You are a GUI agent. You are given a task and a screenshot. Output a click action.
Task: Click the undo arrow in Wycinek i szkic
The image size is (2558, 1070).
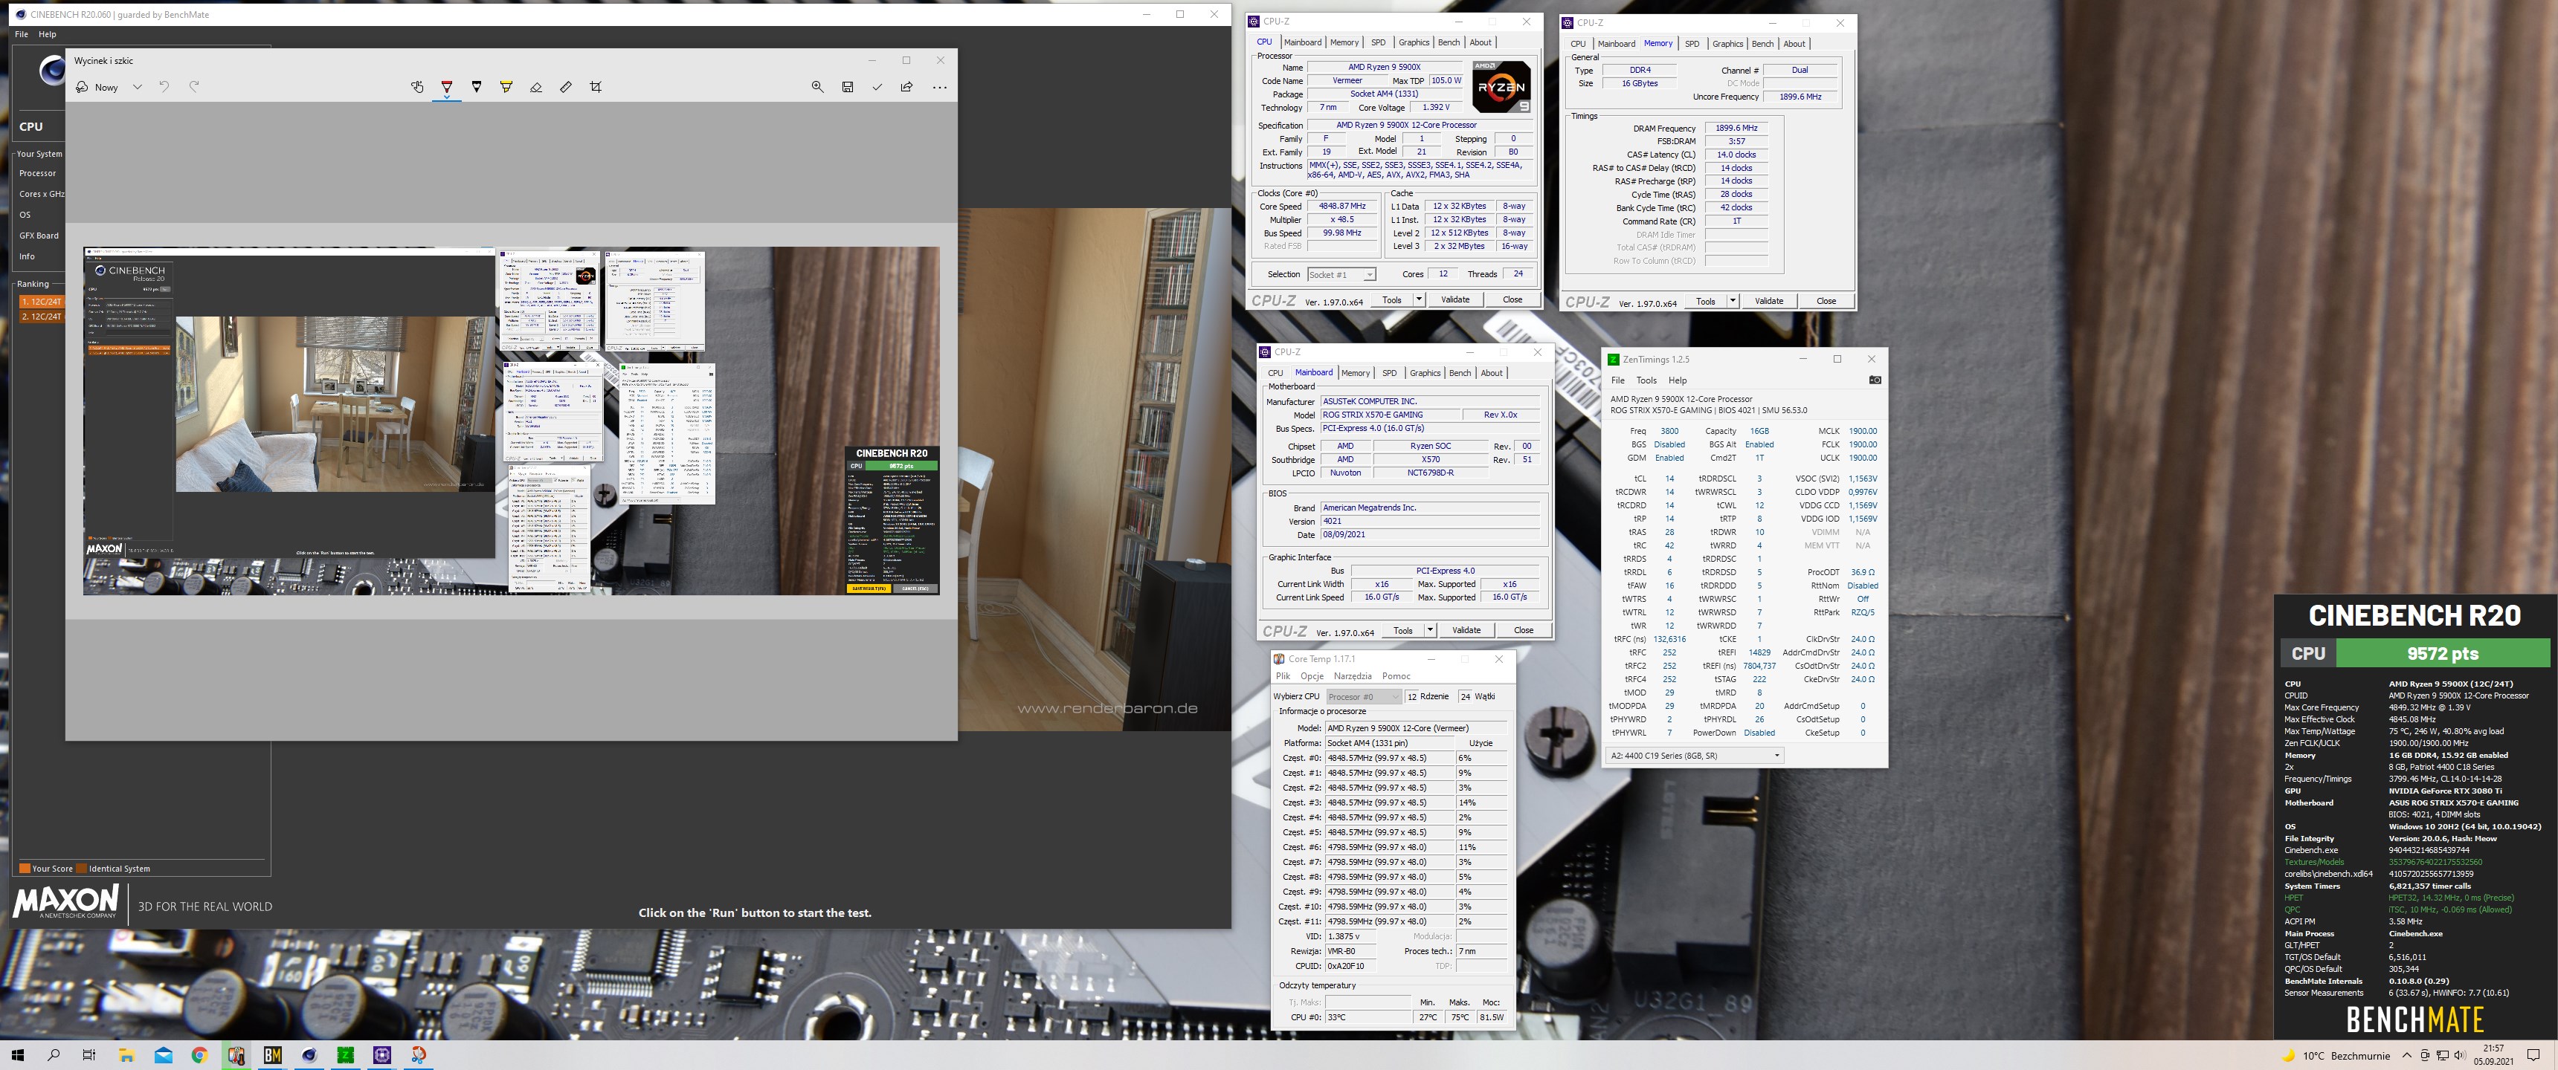click(165, 88)
